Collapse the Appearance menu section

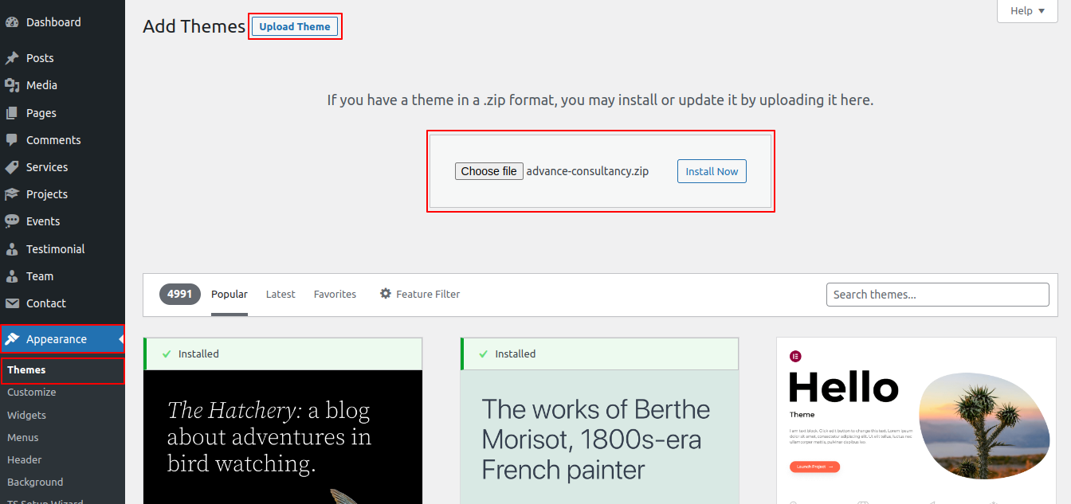click(56, 339)
